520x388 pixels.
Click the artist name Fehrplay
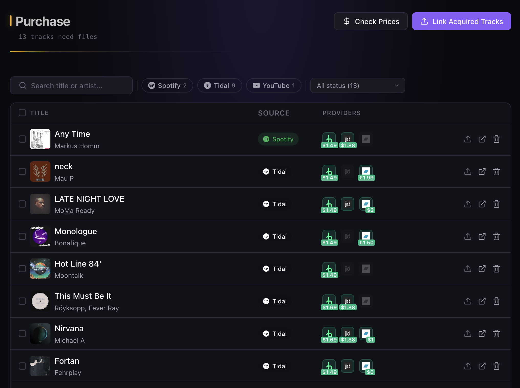click(68, 373)
